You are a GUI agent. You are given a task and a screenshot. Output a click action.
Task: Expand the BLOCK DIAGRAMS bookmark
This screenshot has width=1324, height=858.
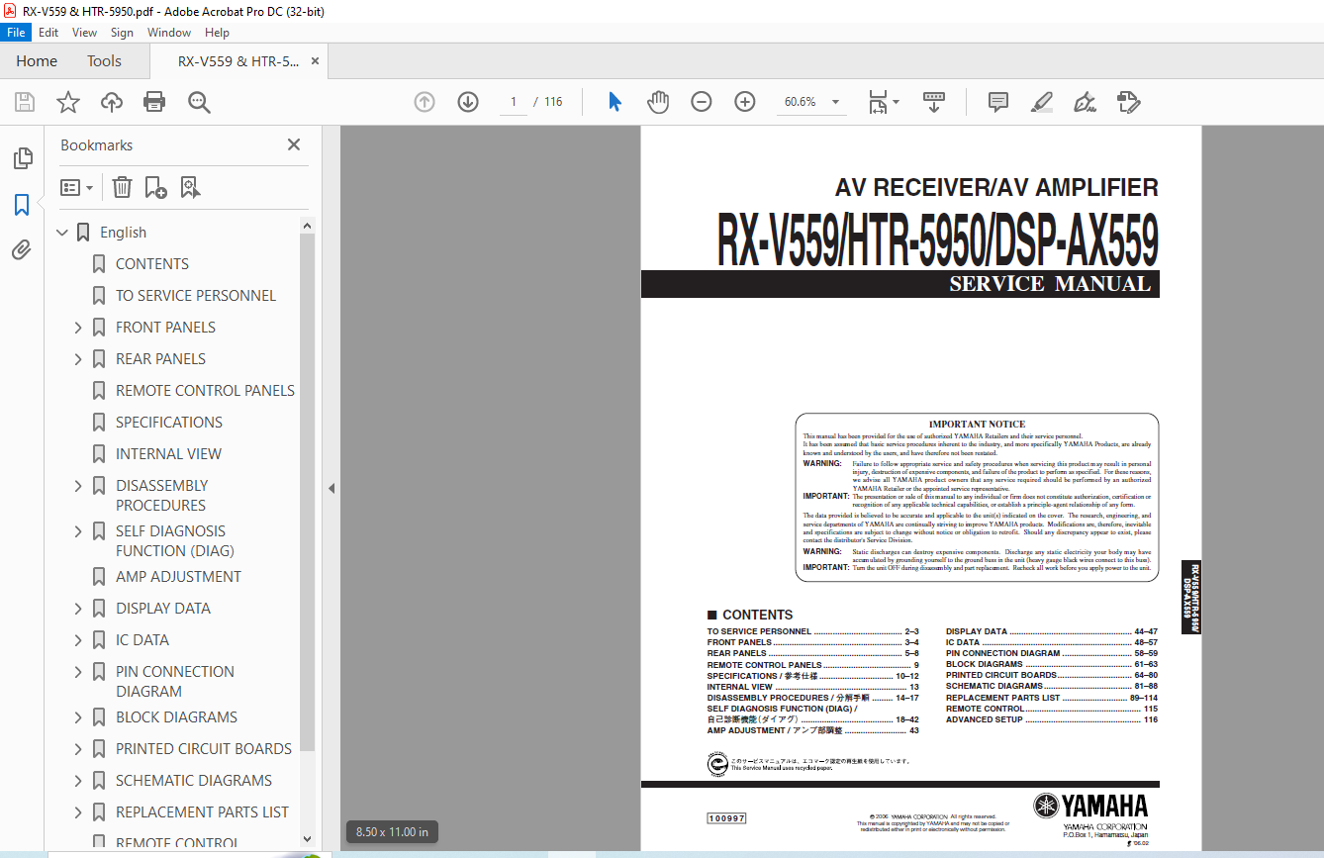pyautogui.click(x=78, y=717)
